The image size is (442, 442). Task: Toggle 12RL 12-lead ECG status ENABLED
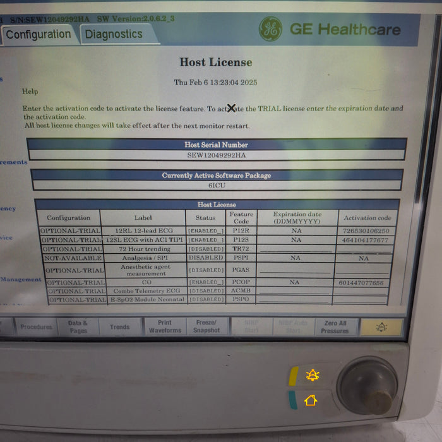coord(206,231)
